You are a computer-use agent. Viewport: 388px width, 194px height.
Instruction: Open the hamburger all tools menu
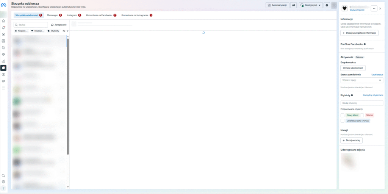3,88
